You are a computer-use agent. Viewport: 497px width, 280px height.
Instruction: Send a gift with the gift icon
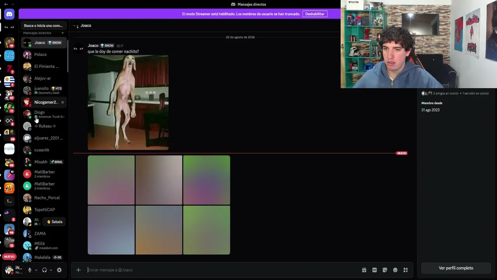pos(364,270)
